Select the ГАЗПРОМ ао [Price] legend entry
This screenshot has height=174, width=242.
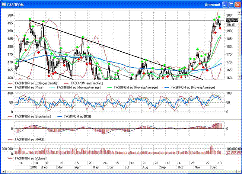click(x=26, y=87)
